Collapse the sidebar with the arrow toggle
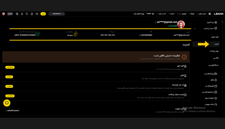The image size is (225, 129). 222,22
